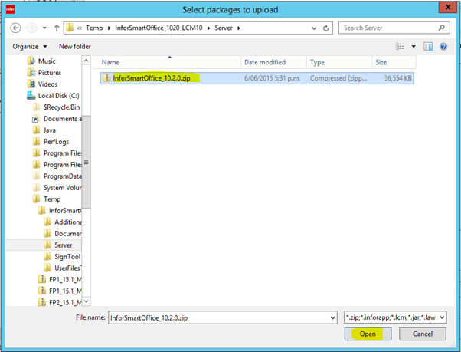The image size is (461, 352).
Task: Click the Help question mark icon
Action: (x=443, y=46)
